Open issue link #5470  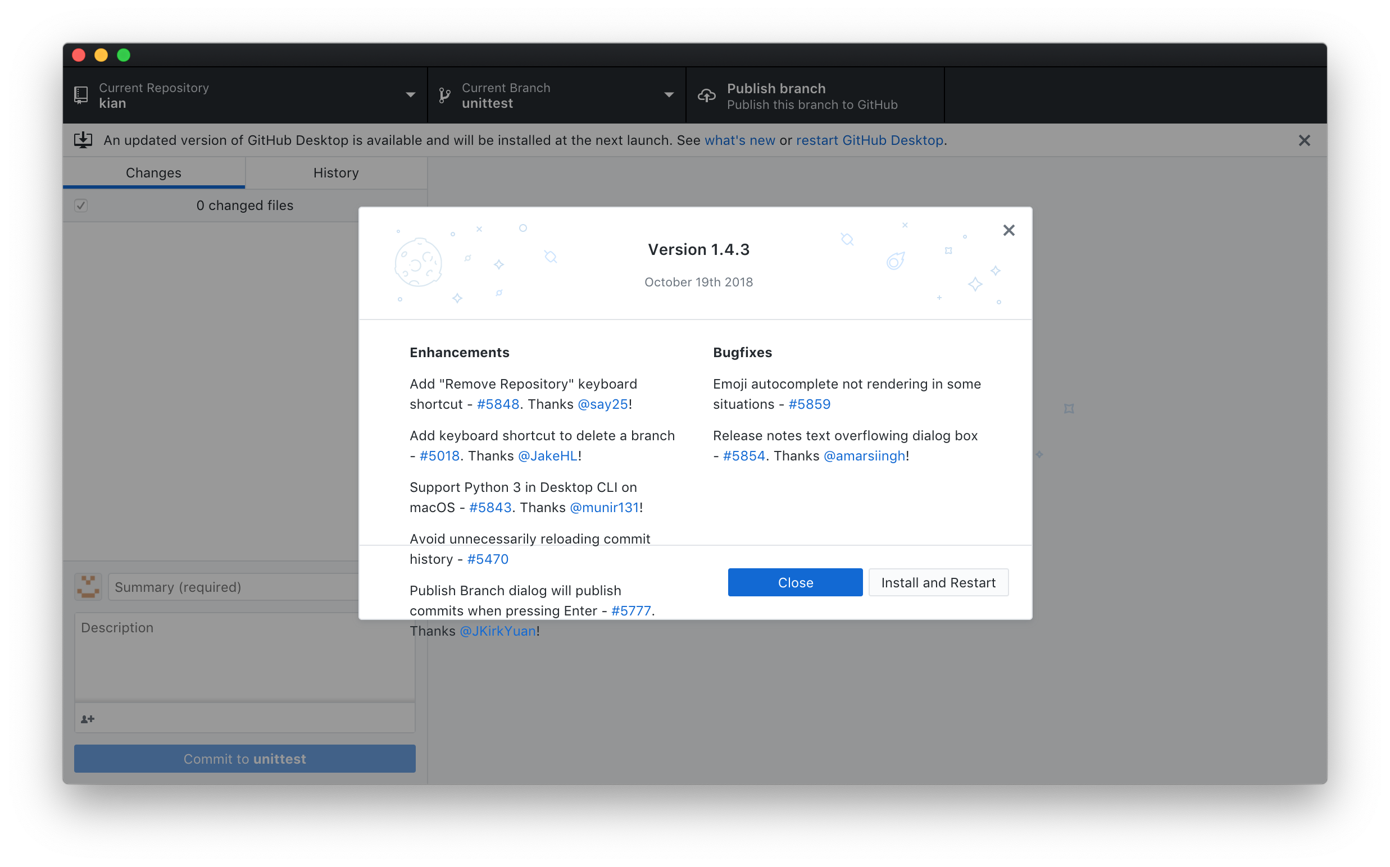tap(488, 559)
